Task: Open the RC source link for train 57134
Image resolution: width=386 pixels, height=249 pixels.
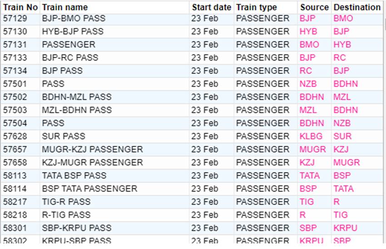Action: click(x=306, y=71)
